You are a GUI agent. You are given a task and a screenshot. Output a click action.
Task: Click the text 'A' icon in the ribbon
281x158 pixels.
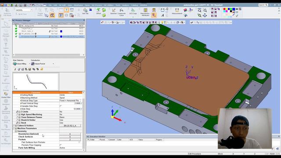(162, 15)
